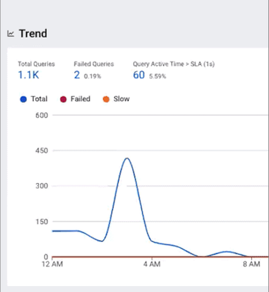Screen dimensions: 269x292
Task: Click the 8 AM axis label
Action: pyautogui.click(x=252, y=264)
